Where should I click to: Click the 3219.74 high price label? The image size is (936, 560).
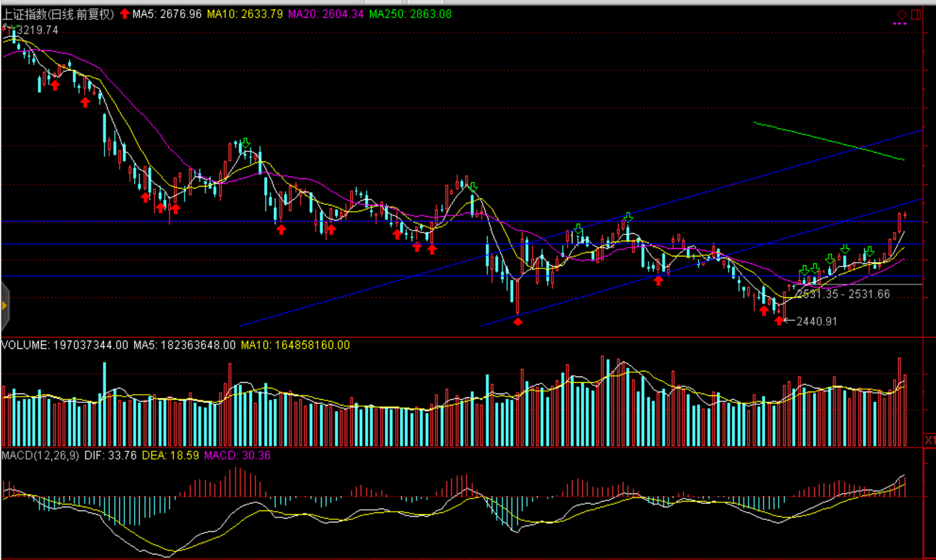point(38,30)
